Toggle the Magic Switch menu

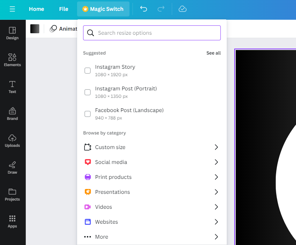pos(103,9)
